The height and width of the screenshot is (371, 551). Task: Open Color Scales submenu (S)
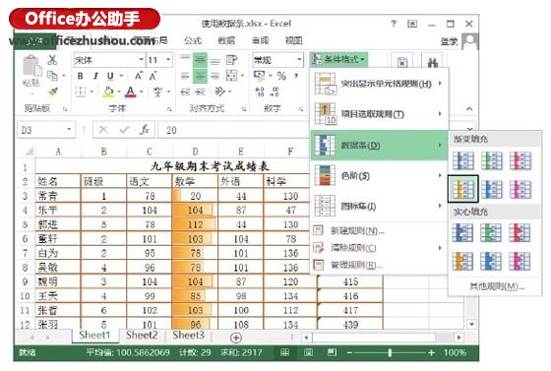379,175
